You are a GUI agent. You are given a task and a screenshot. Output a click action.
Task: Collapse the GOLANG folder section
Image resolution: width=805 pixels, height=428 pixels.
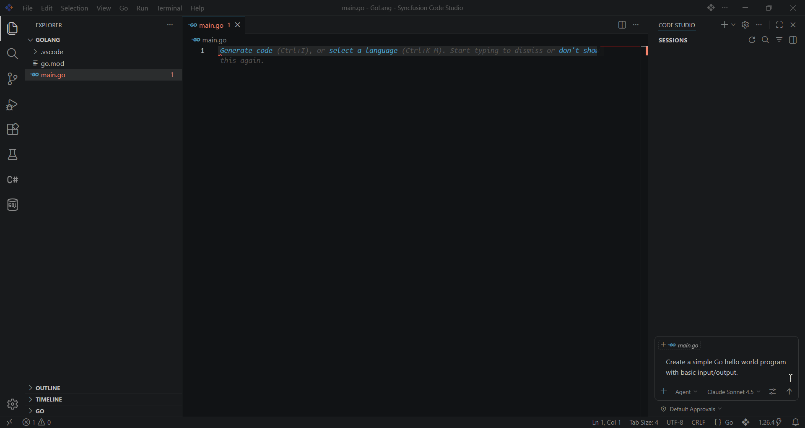pos(104,40)
